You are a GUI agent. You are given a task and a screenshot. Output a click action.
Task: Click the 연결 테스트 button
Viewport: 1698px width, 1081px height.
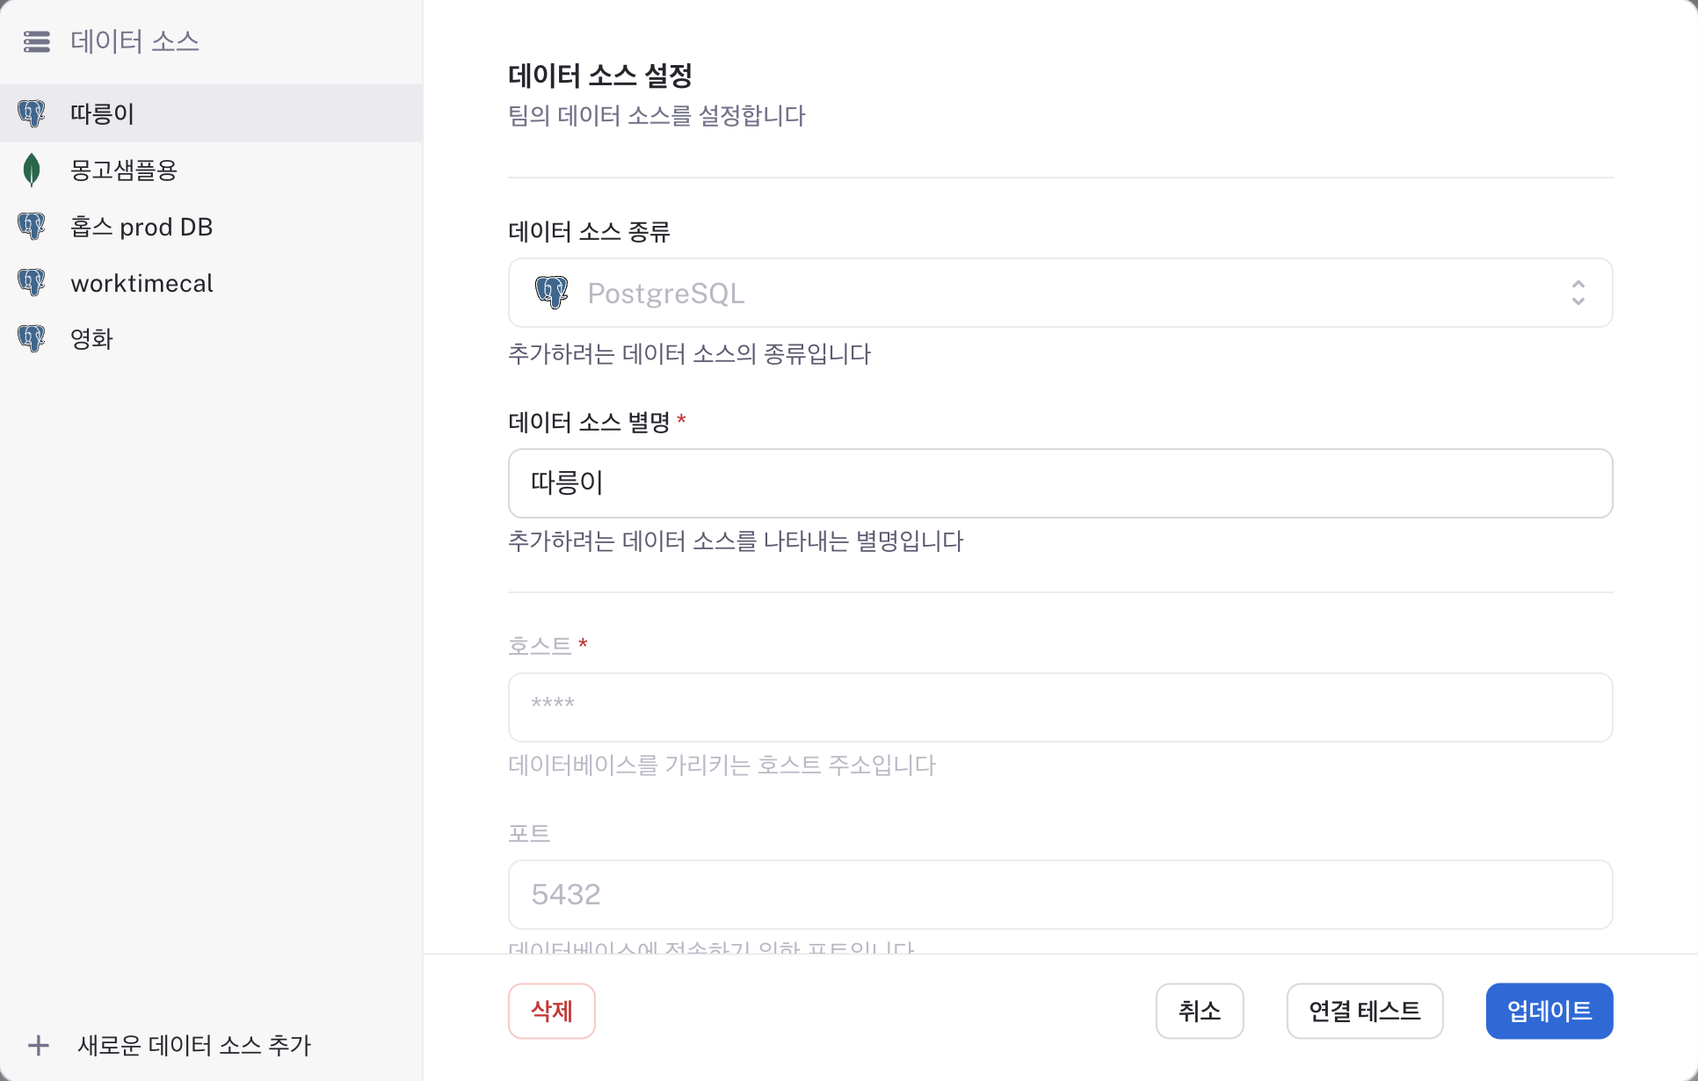click(1365, 1011)
